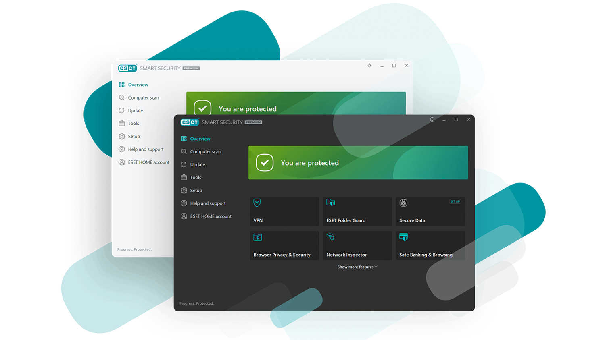The height and width of the screenshot is (340, 605).
Task: Click the Secure Data lock icon
Action: click(x=403, y=203)
